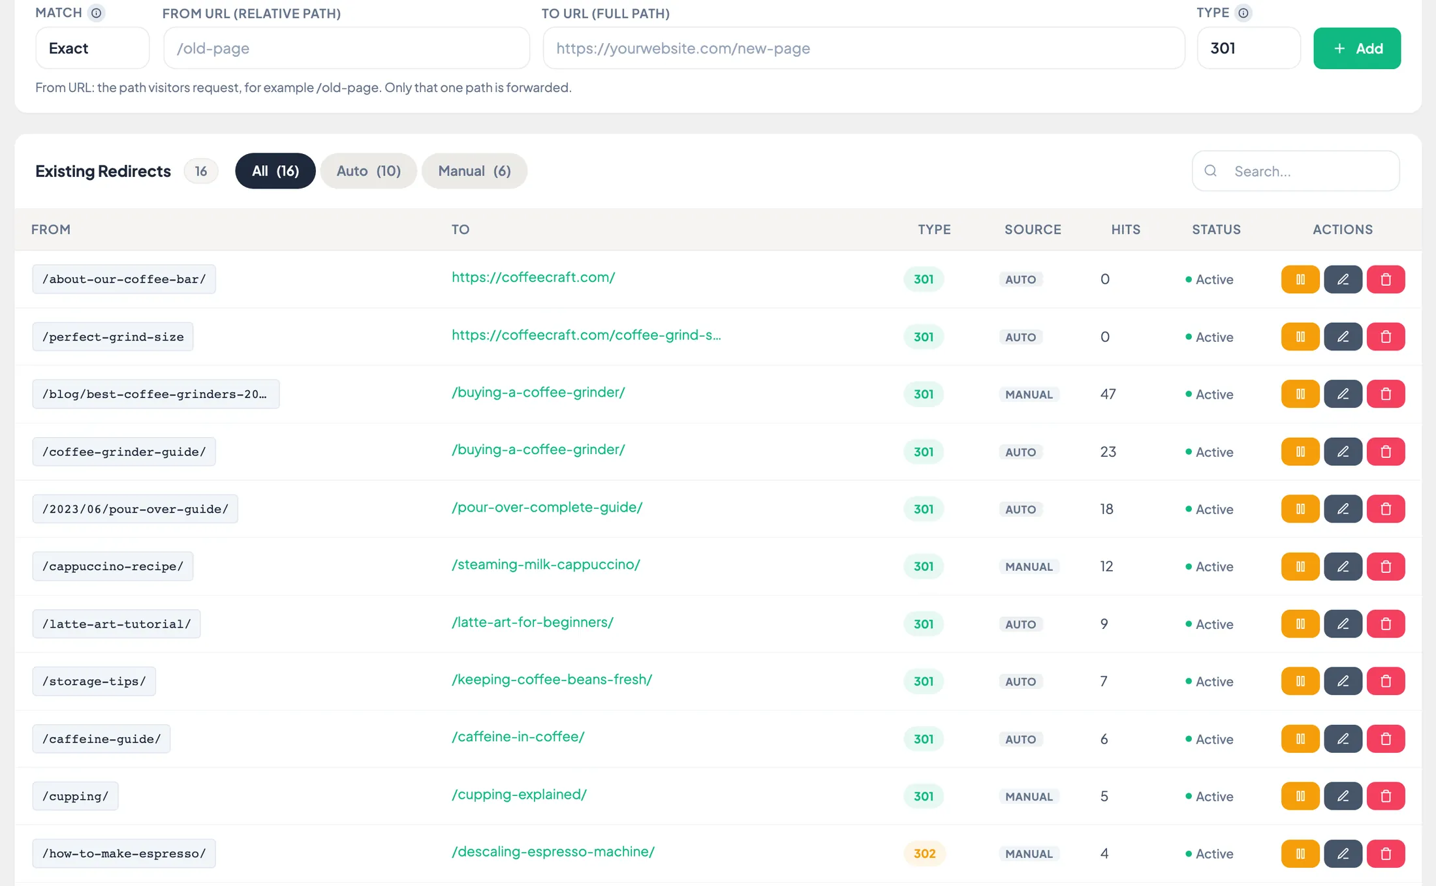Pause the /perfect-grind-size redirect
This screenshot has height=886, width=1436.
(1300, 337)
